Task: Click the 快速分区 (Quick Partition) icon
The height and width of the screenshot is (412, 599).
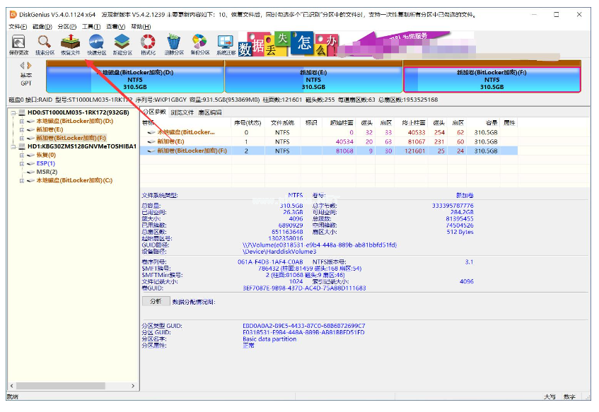Action: pyautogui.click(x=96, y=45)
